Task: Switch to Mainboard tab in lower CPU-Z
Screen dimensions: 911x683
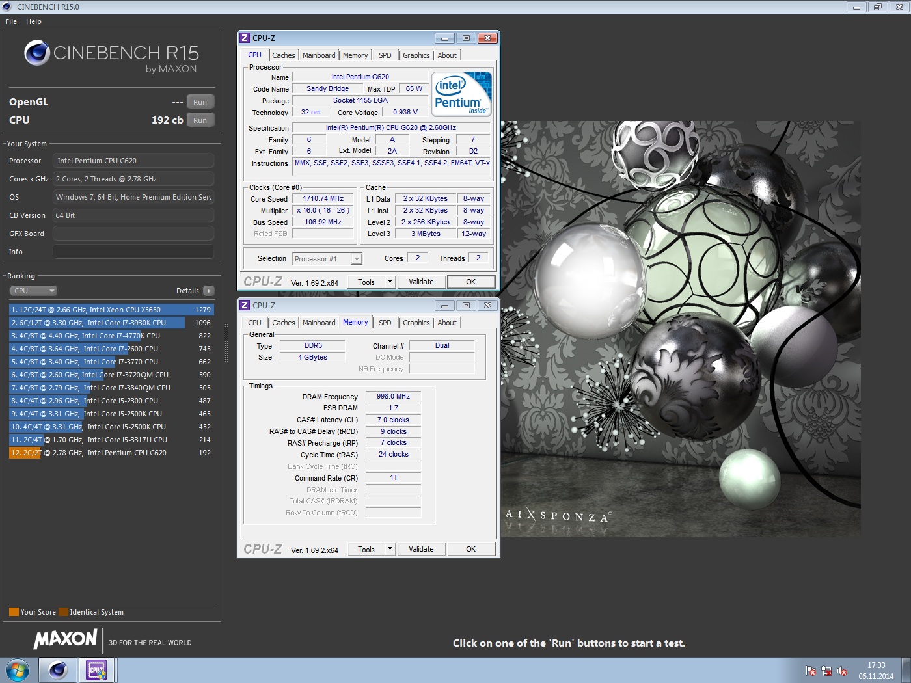Action: 319,323
